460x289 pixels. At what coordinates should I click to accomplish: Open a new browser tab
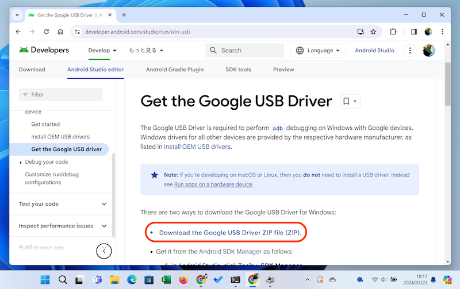click(x=124, y=14)
